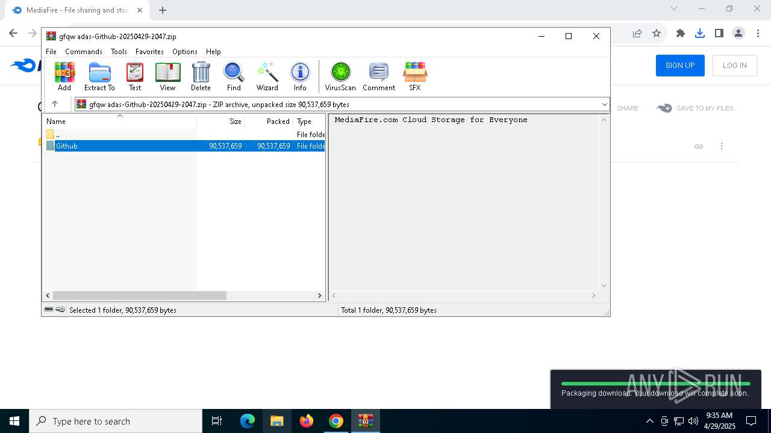Screen dimensions: 771x433
Task: Show hidden system tray icons
Action: 649,421
